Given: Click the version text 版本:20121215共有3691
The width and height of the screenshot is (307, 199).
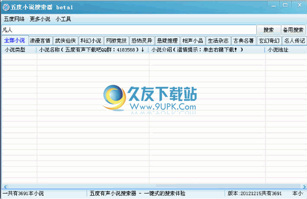Looking at the screenshot, I should 255,194.
